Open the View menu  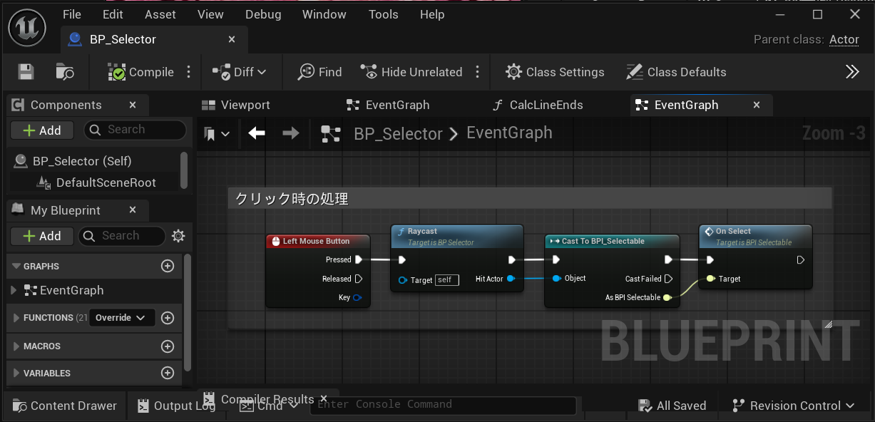pyautogui.click(x=210, y=14)
